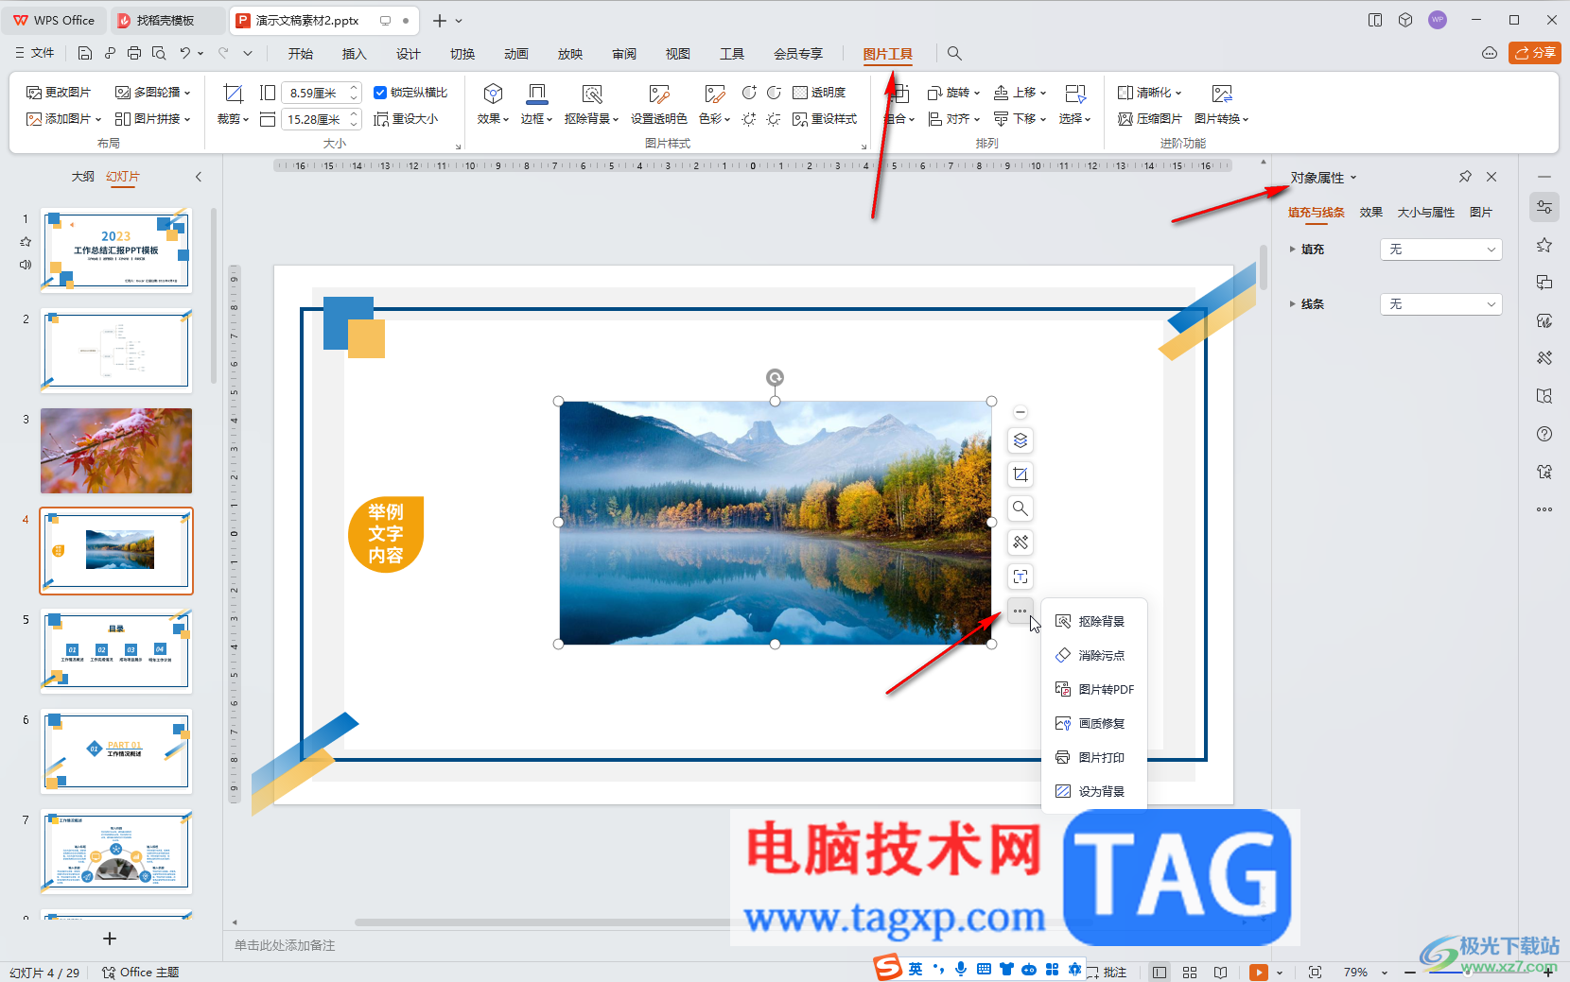Open the search magnifier in ribbon tabs
1570x982 pixels.
(x=954, y=54)
